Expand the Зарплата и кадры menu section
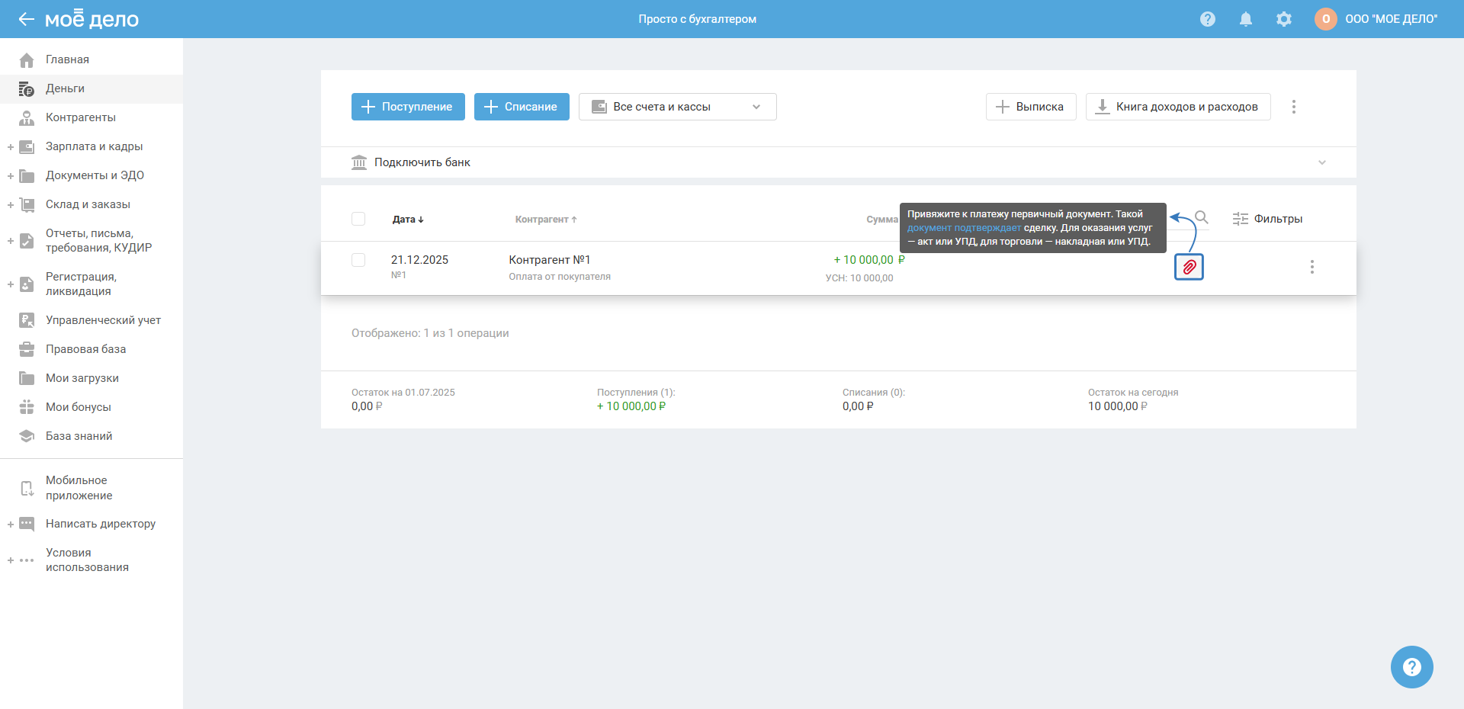The width and height of the screenshot is (1464, 709). click(x=11, y=147)
